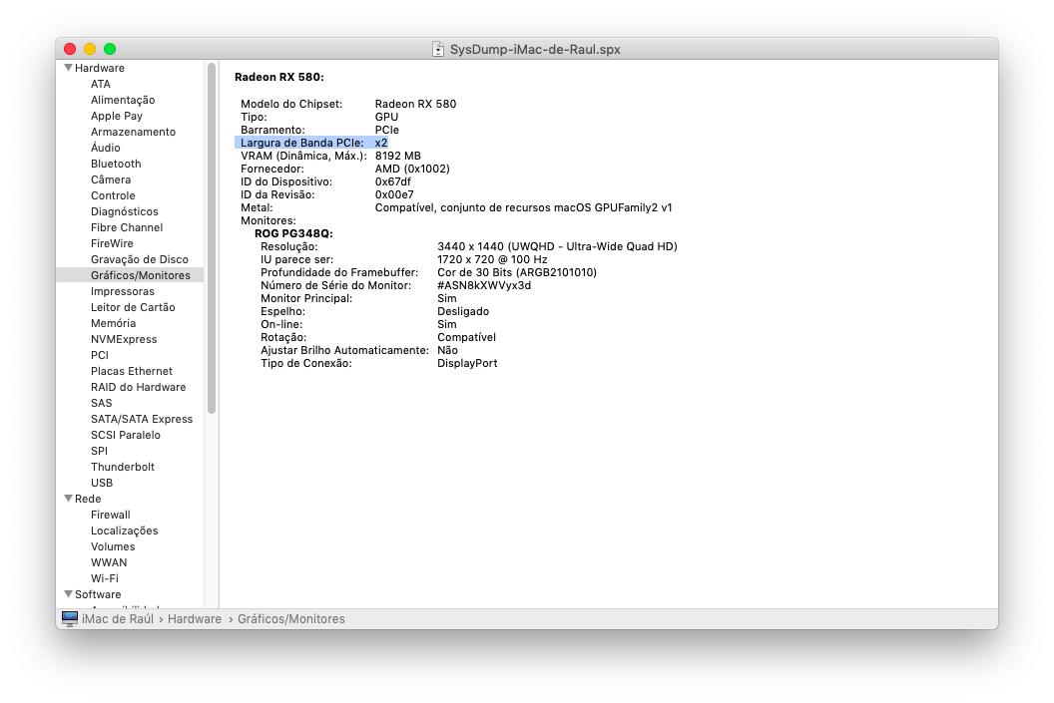Select the Memória sidebar item
Viewport: 1054px width, 703px height.
pos(113,323)
